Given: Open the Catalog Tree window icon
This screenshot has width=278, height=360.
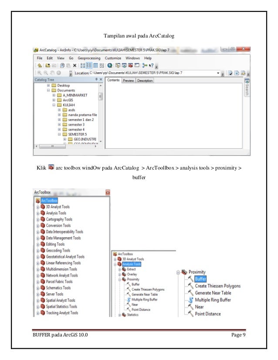Looking at the screenshot, I should (x=118, y=65).
